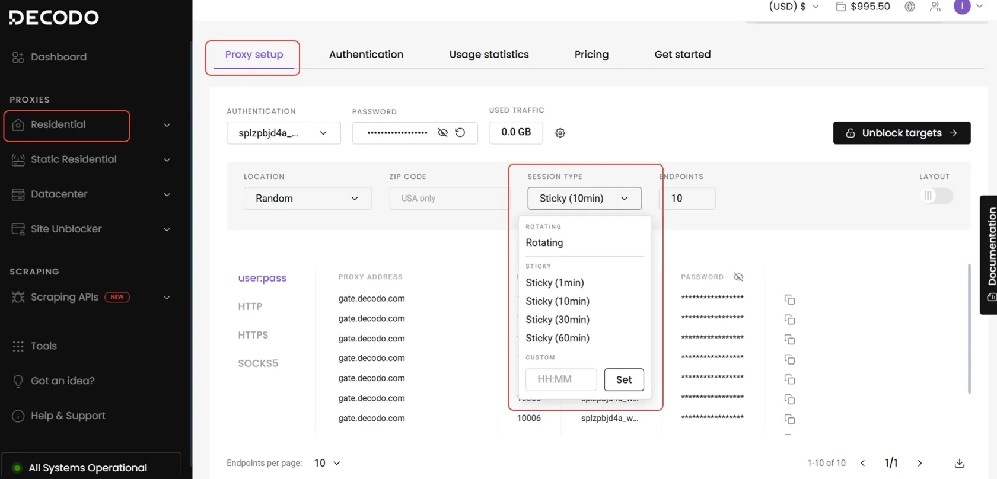Viewport: 997px width, 479px height.
Task: Download the endpoints list
Action: pos(960,463)
